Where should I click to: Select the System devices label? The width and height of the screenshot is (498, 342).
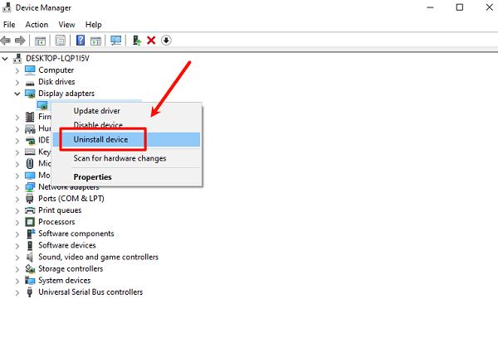pyautogui.click(x=65, y=281)
